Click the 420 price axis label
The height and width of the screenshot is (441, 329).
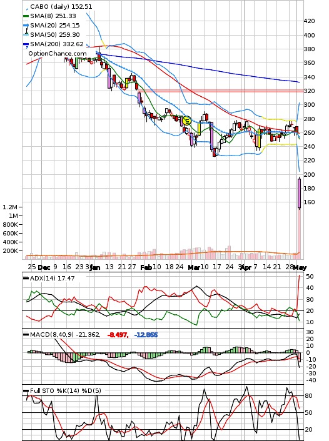(x=309, y=21)
